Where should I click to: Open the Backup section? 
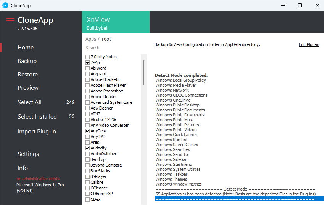tap(27, 61)
